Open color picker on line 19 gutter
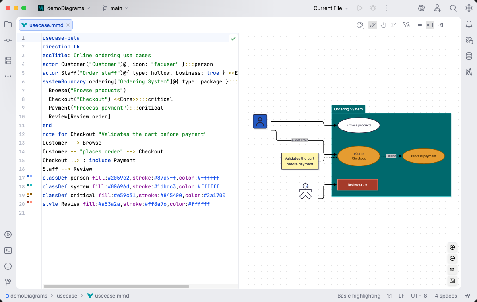Viewport: 477px width, 302px height. click(x=29, y=195)
